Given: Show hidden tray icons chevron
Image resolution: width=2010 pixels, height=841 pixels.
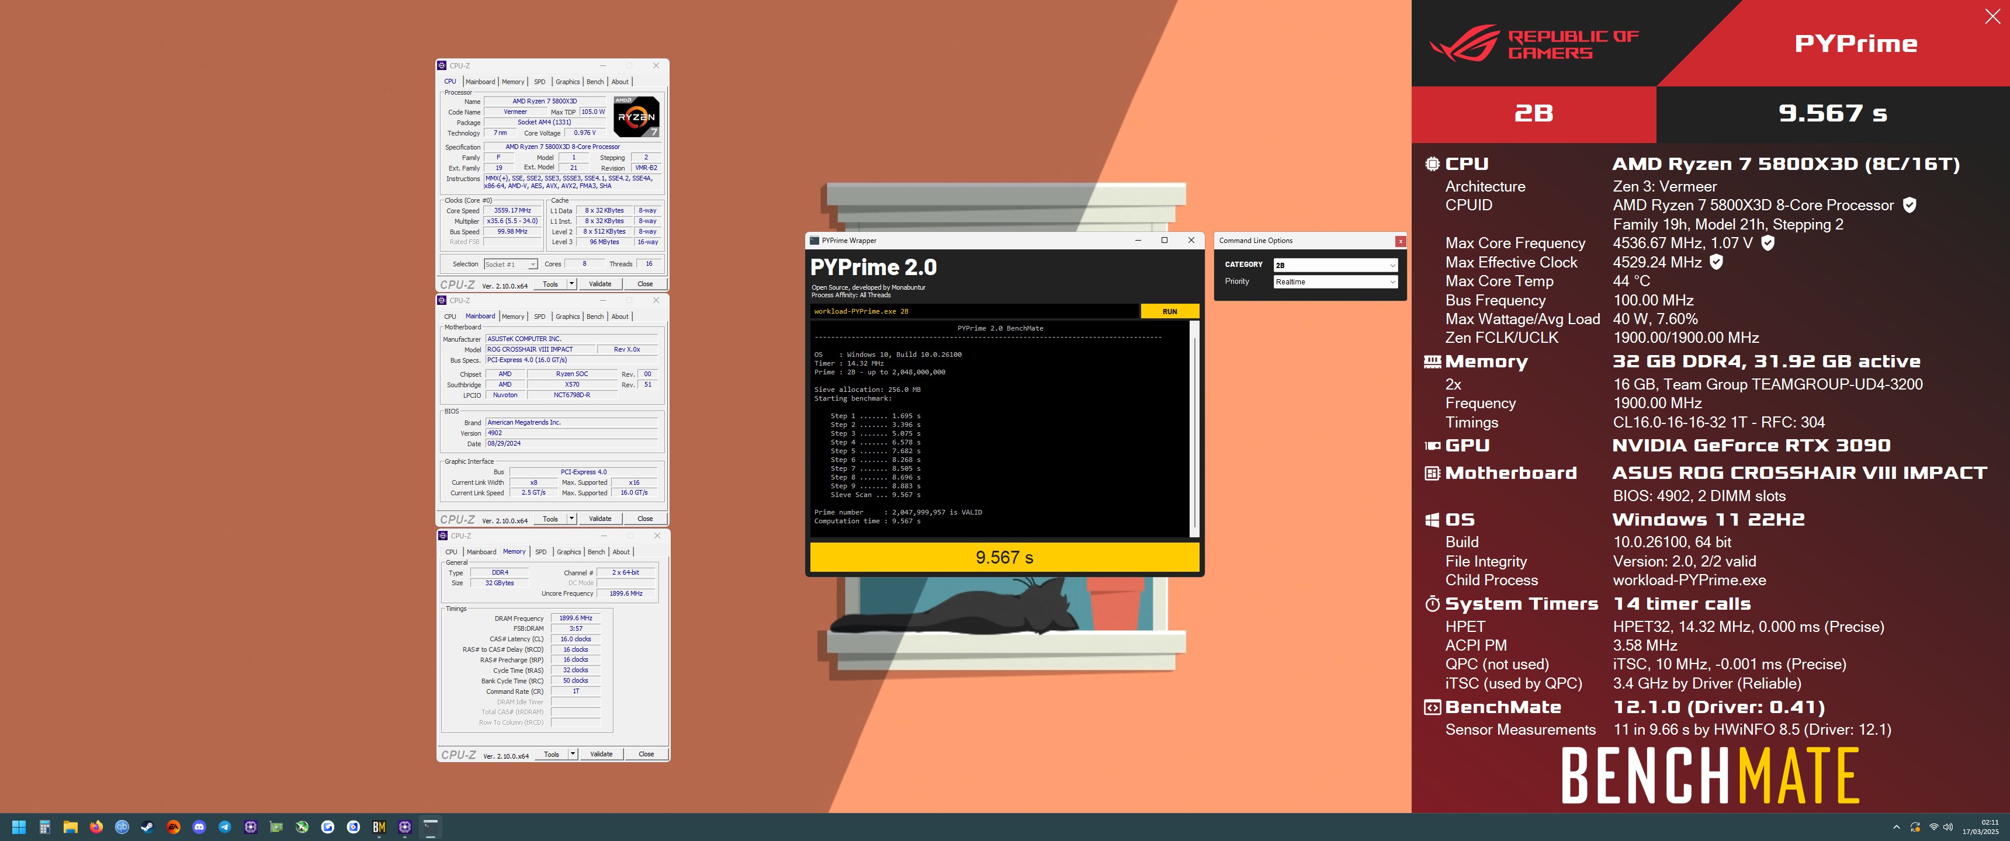Looking at the screenshot, I should coord(1896,827).
